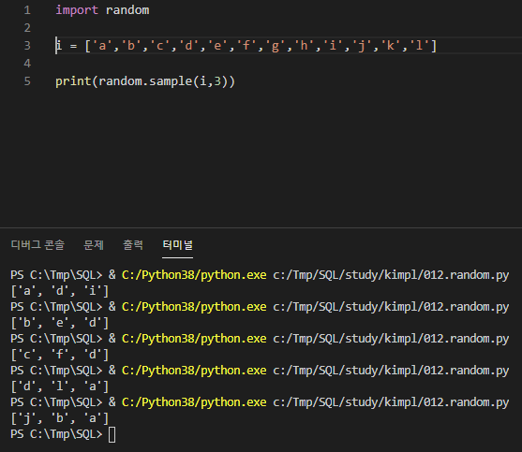Click terminal output ['a', 'd', 'i']
The height and width of the screenshot is (452, 522).
60,291
